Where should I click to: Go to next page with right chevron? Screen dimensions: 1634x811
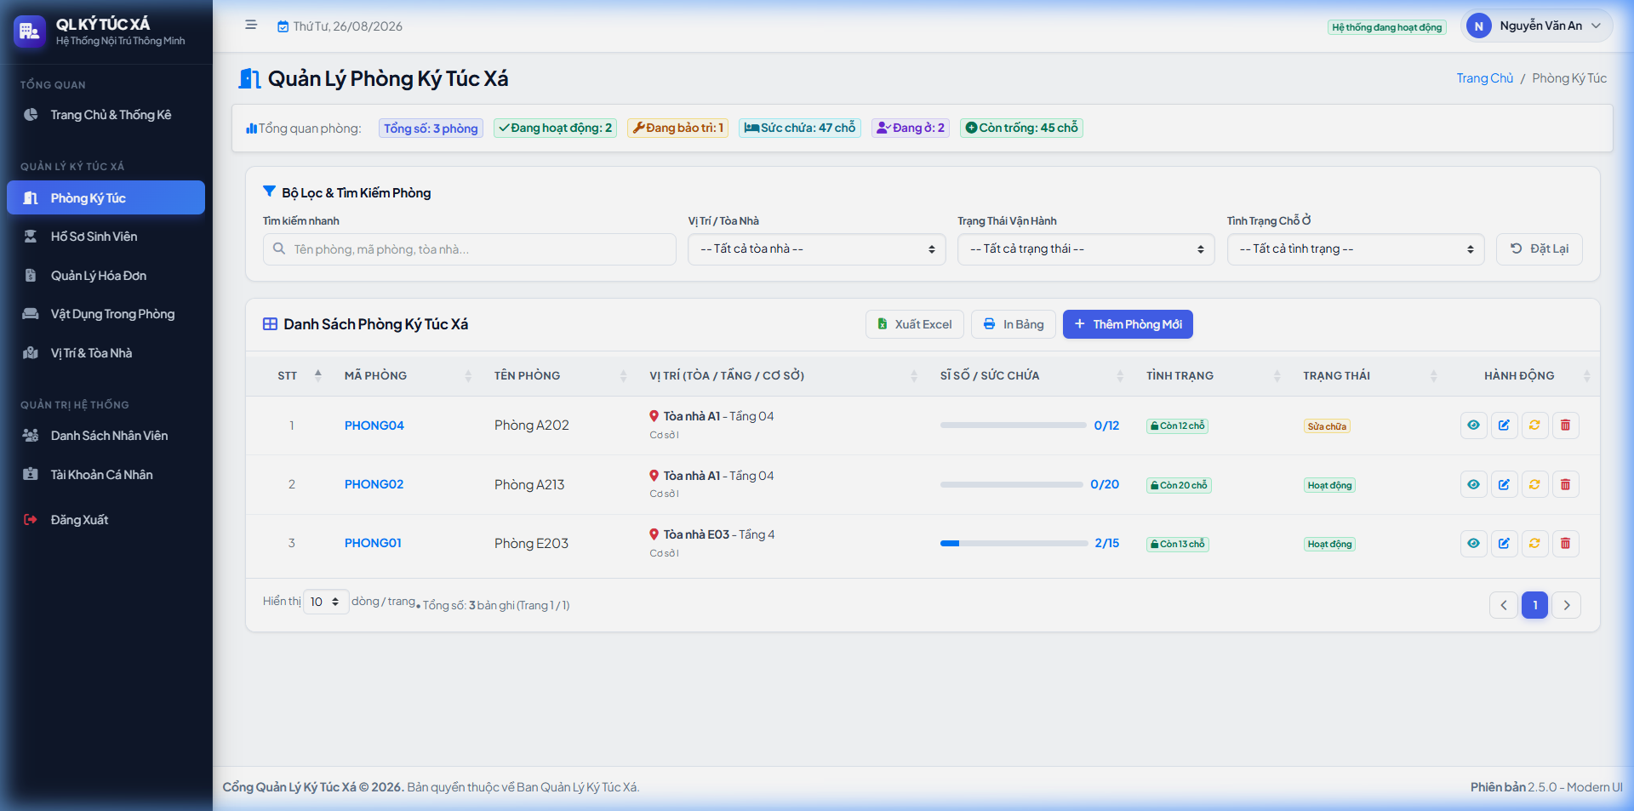[1567, 605]
